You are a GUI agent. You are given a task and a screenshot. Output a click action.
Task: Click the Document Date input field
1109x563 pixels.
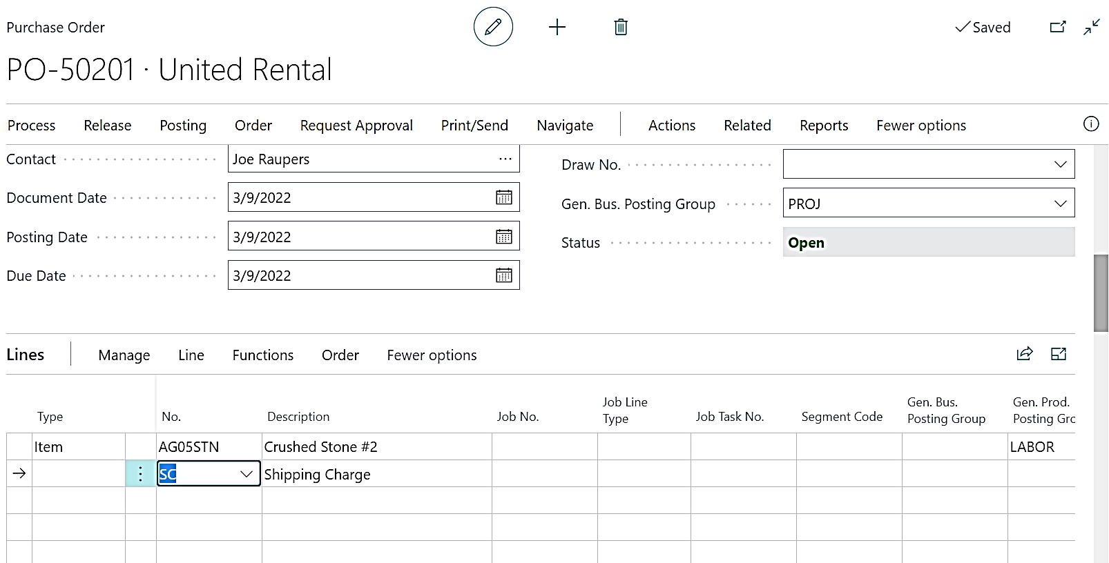coord(374,197)
